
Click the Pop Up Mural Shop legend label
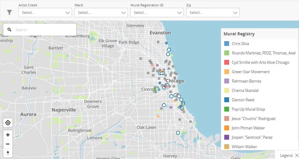click(x=248, y=109)
